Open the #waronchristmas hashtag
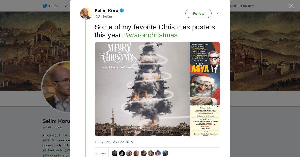Image resolution: width=300 pixels, height=157 pixels. click(151, 35)
